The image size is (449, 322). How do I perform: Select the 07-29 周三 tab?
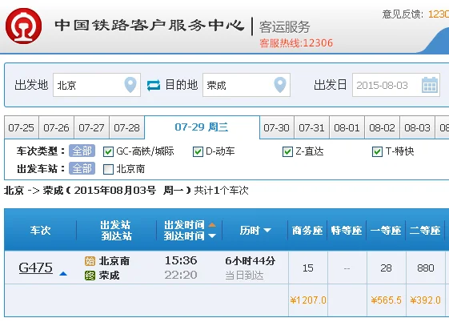click(x=202, y=127)
